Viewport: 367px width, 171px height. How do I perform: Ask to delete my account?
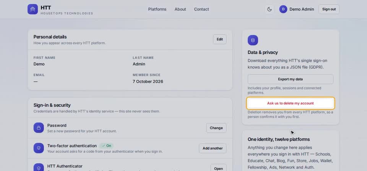point(290,103)
